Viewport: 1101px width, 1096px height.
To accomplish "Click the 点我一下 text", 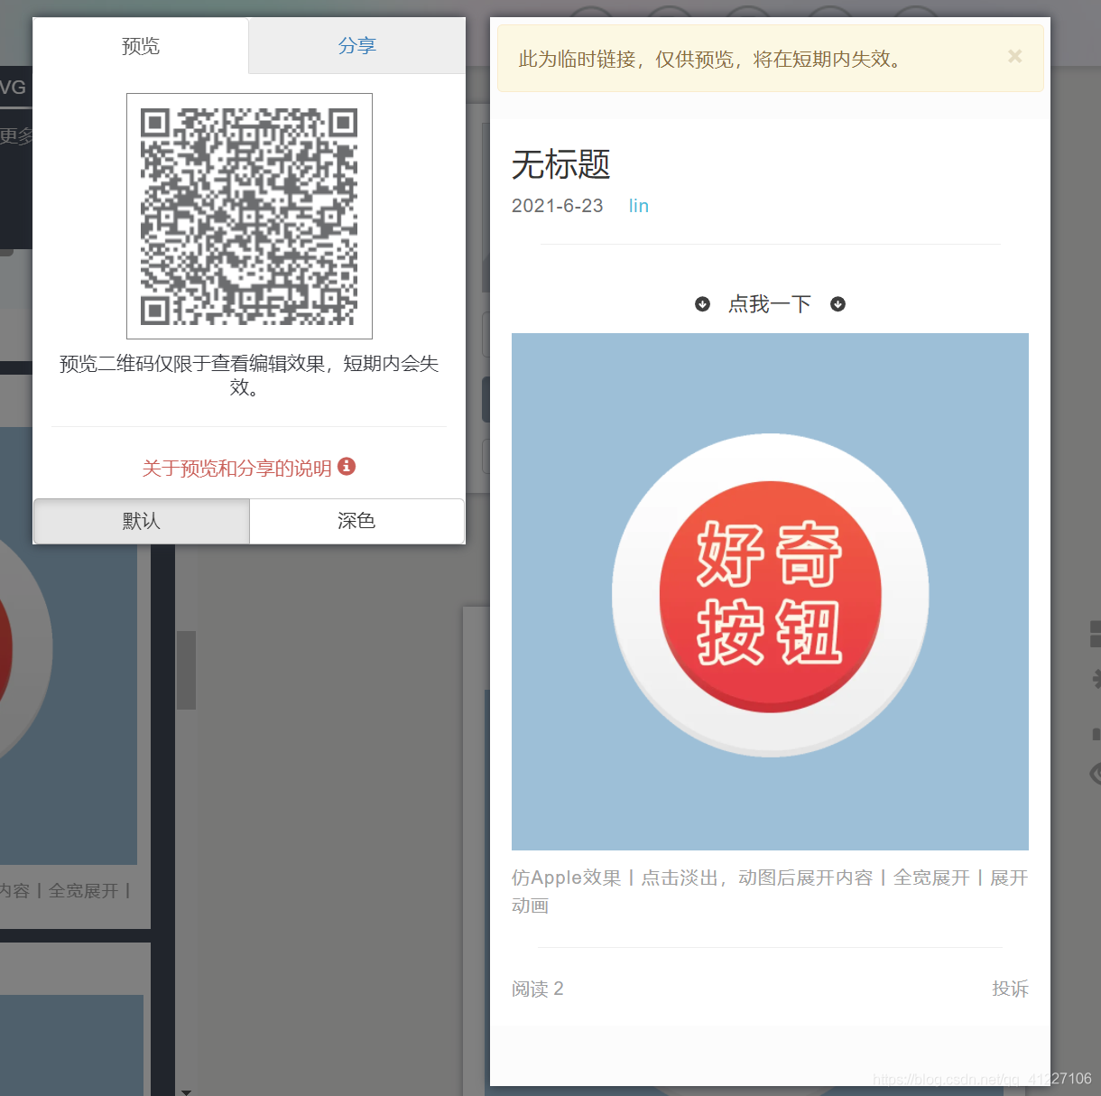I will click(x=770, y=304).
